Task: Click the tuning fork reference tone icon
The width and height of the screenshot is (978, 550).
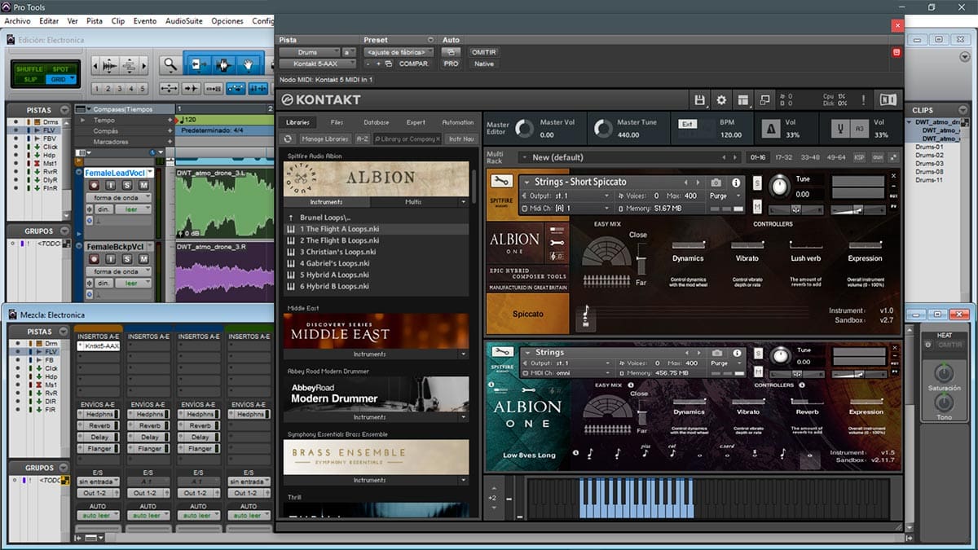Action: (839, 129)
